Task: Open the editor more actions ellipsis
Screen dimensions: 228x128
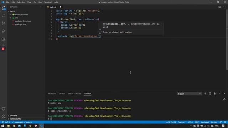Action: point(224,7)
